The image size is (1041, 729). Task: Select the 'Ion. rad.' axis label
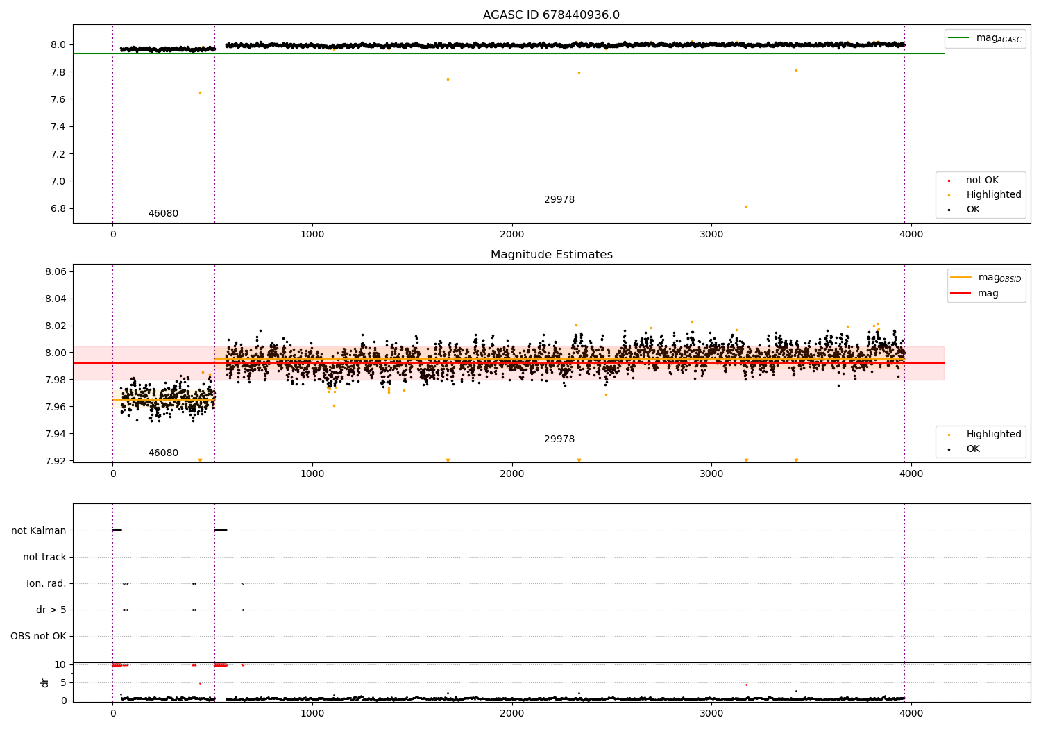[x=46, y=583]
